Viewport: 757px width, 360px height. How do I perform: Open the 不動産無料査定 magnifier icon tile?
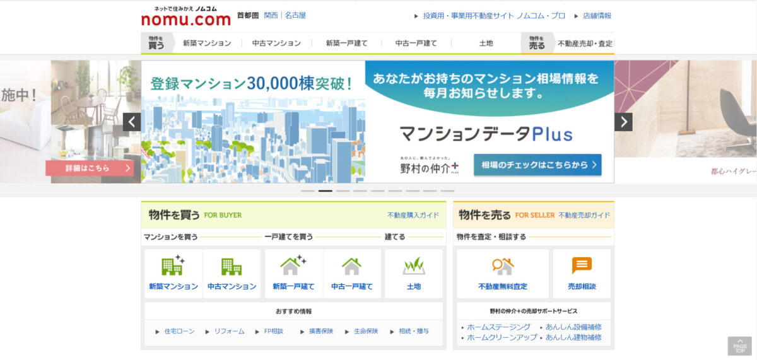click(x=503, y=272)
